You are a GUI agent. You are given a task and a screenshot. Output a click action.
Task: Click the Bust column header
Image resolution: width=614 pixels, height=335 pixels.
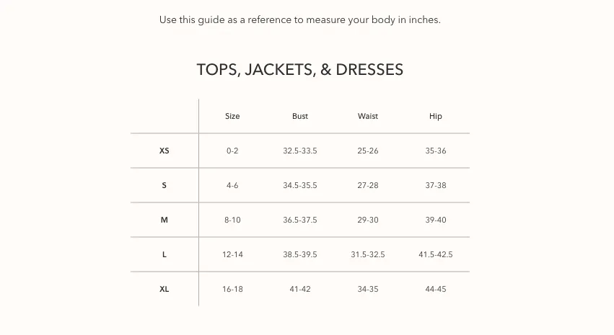[x=300, y=116]
